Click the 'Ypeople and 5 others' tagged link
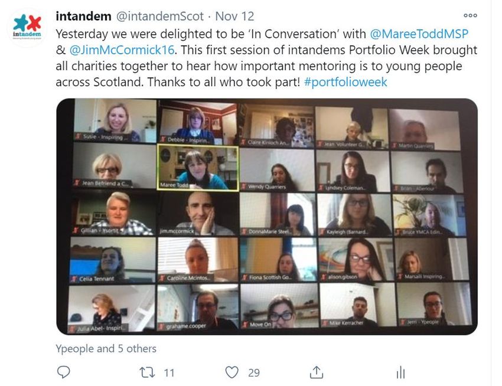502x386 pixels. click(x=106, y=348)
